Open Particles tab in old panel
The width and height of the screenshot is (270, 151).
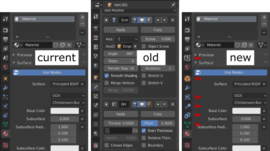(96, 96)
